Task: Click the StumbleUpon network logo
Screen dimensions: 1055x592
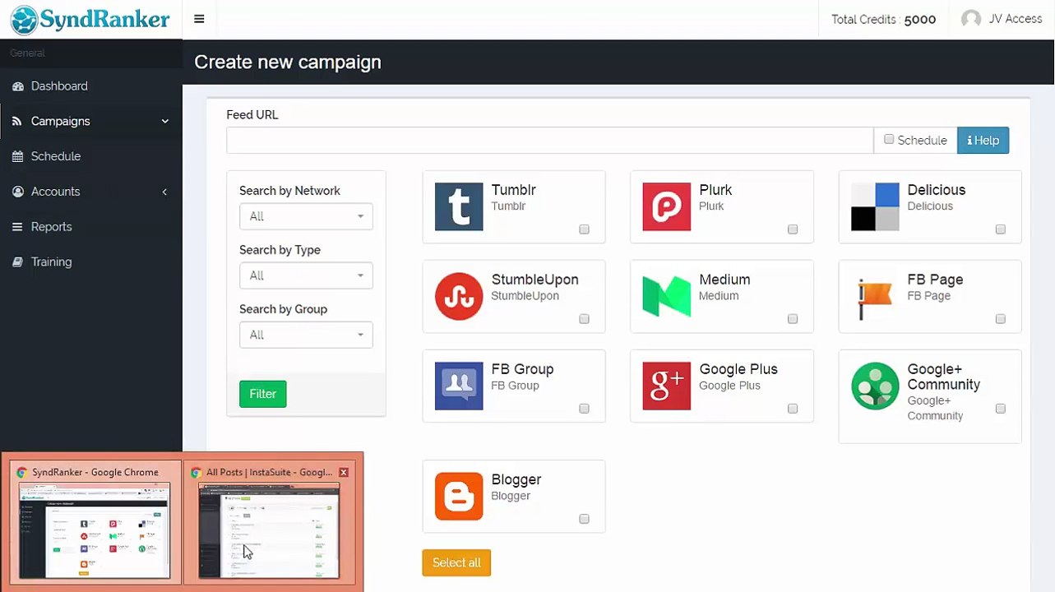Action: click(x=459, y=296)
